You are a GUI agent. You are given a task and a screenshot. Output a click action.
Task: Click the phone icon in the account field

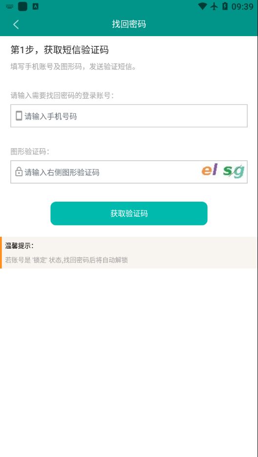(19, 116)
